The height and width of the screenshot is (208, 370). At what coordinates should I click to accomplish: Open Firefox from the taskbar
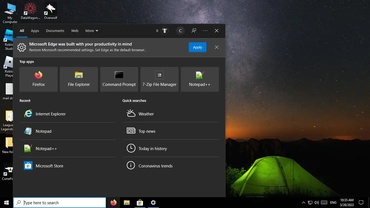[x=113, y=203]
